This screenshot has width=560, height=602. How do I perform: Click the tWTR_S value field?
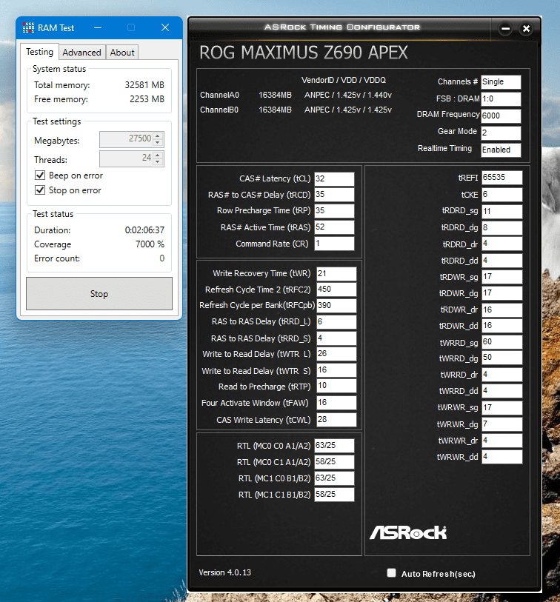[x=336, y=370]
